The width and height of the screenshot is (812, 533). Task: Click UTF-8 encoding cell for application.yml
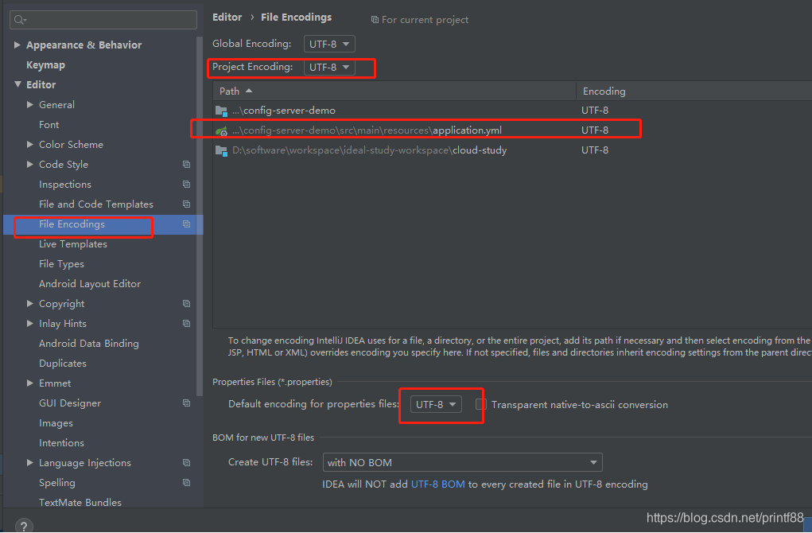coord(595,130)
